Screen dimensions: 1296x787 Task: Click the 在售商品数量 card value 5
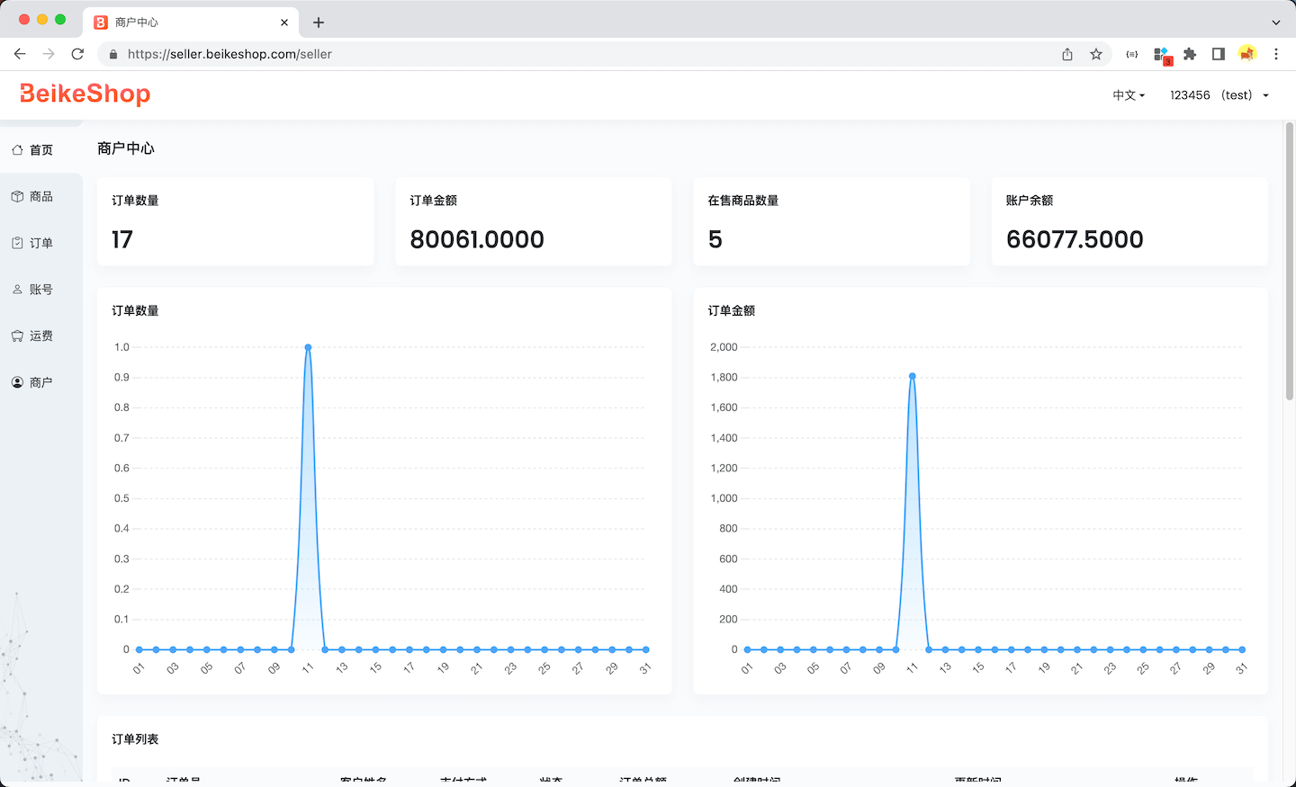715,239
